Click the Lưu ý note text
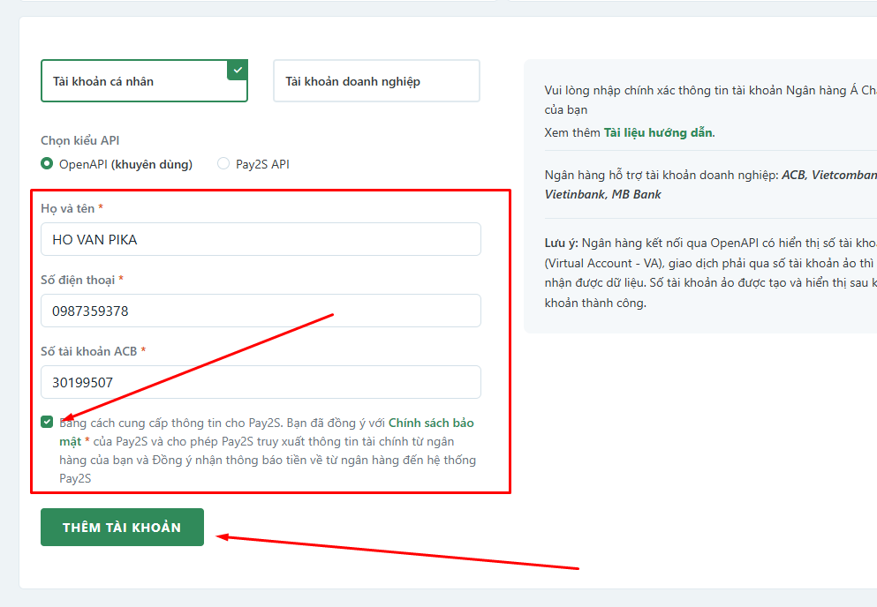Viewport: 877px width, 607px height. click(710, 273)
